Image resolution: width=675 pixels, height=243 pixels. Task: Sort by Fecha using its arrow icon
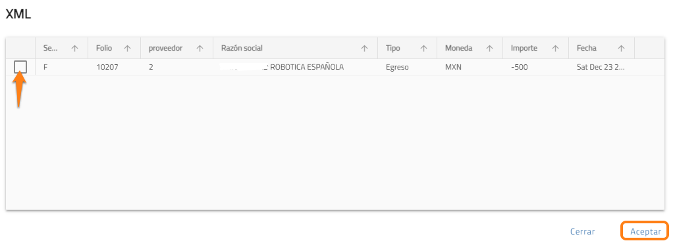621,49
